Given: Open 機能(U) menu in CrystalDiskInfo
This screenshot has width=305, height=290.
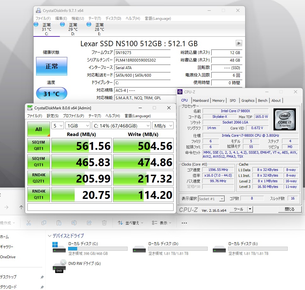Looking at the screenshot, I should tap(78, 19).
